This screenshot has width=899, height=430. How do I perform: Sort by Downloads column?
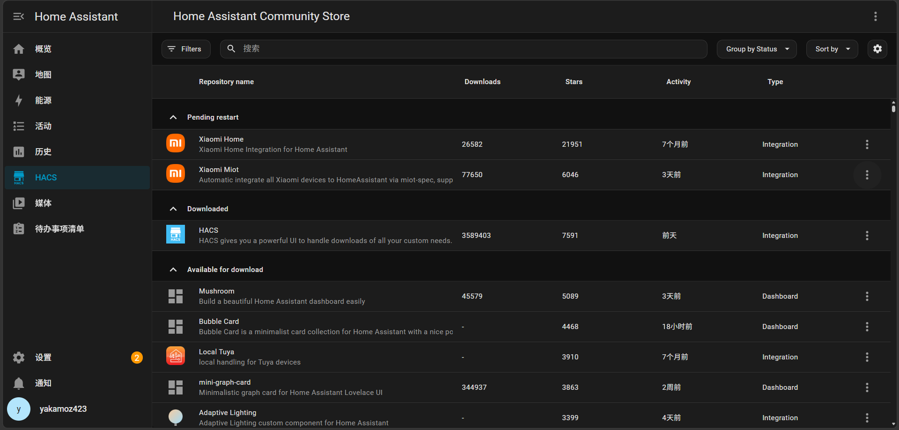point(482,82)
